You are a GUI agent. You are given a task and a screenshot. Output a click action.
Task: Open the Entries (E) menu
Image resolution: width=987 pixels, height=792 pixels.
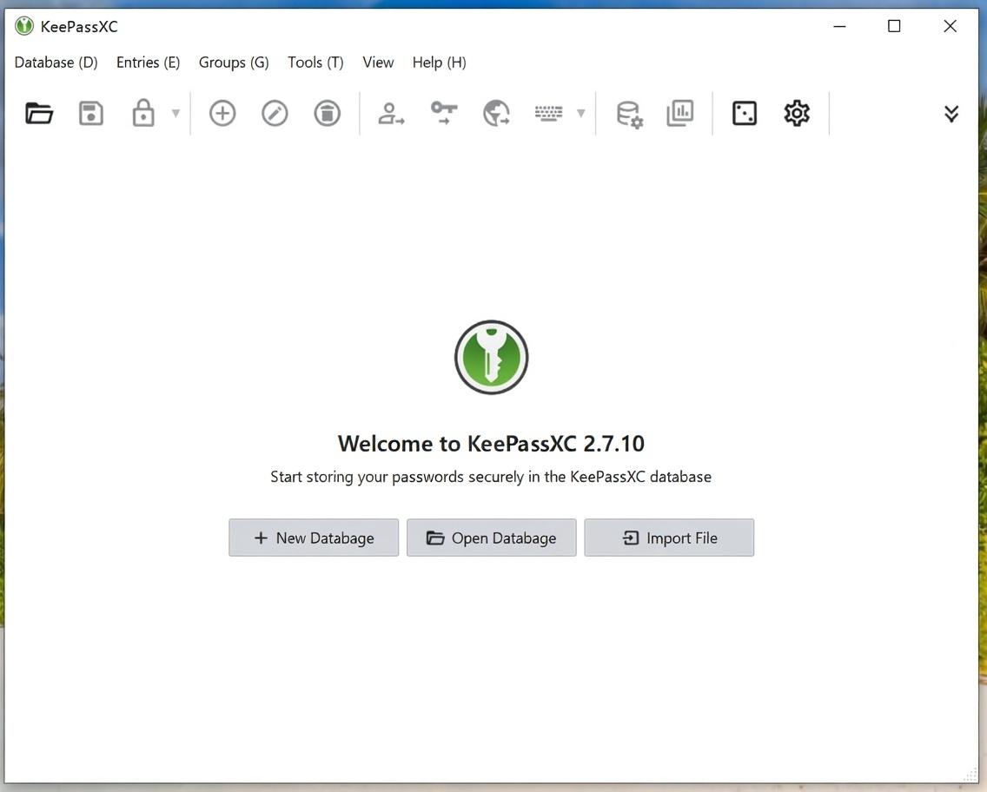[148, 63]
